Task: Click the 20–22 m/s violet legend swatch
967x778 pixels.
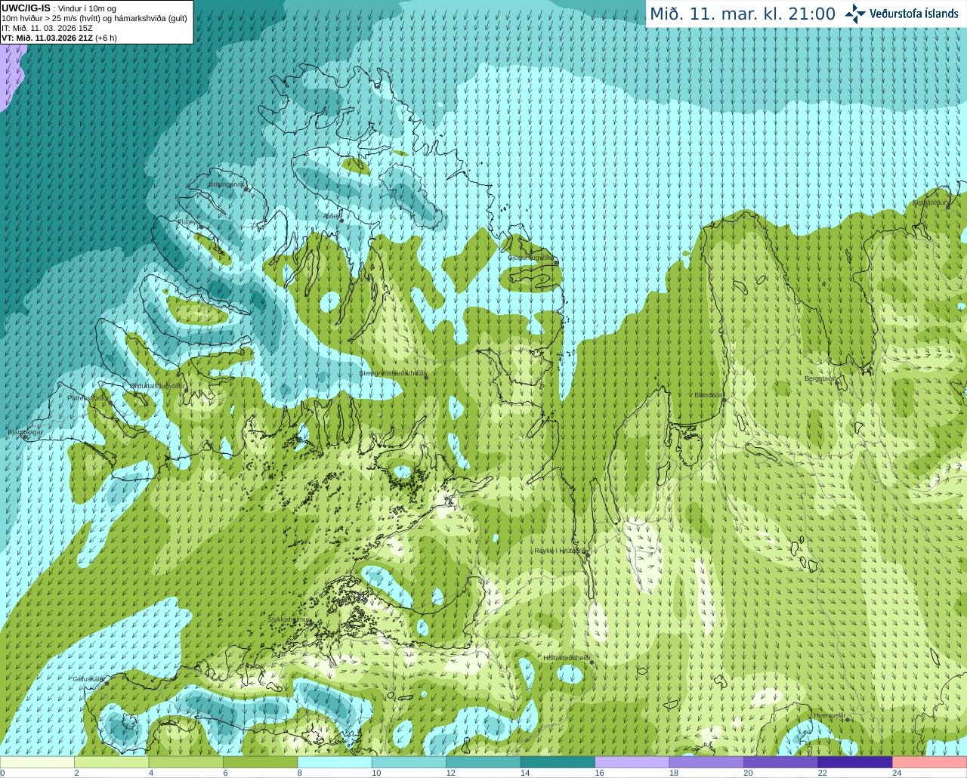Action: (x=781, y=761)
